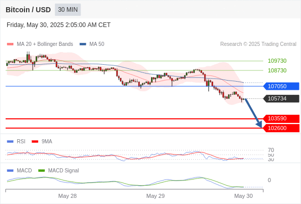Click the 'RSI' legend label
This screenshot has width=301, height=204.
21,142
